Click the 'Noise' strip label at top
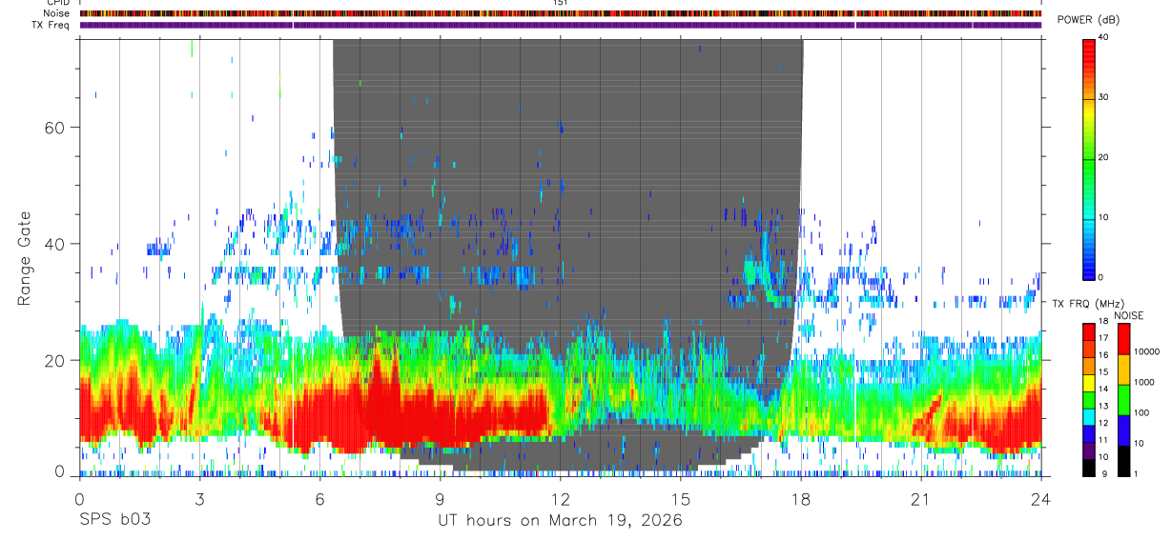 pyautogui.click(x=56, y=13)
